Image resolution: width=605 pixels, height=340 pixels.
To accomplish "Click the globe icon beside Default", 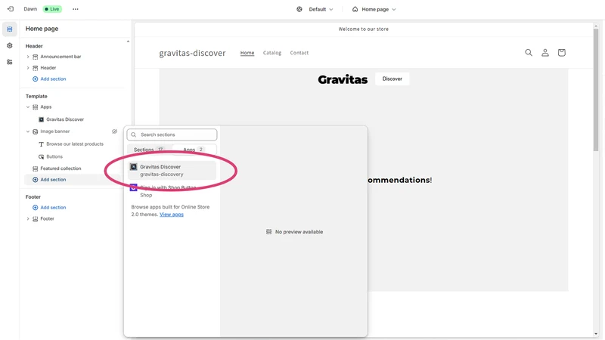I will point(299,9).
